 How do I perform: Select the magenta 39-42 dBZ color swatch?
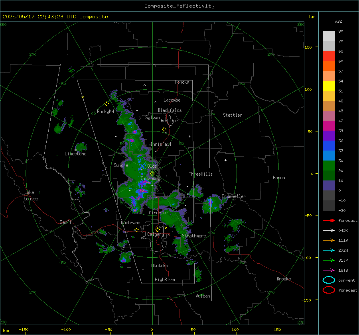pos(329,125)
